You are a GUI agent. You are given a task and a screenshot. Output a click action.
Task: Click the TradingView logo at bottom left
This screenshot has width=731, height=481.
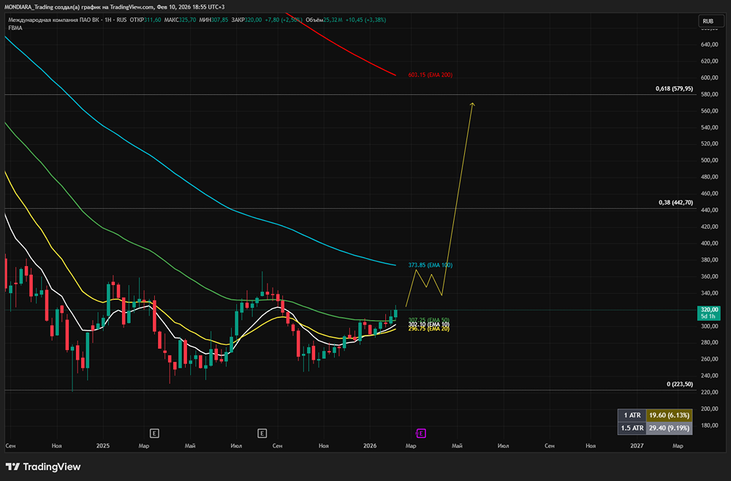(43, 466)
